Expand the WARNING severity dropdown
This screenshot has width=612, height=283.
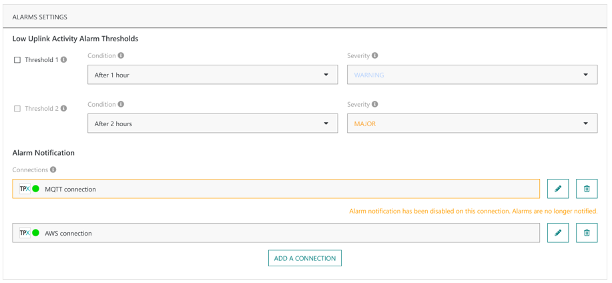pos(472,75)
